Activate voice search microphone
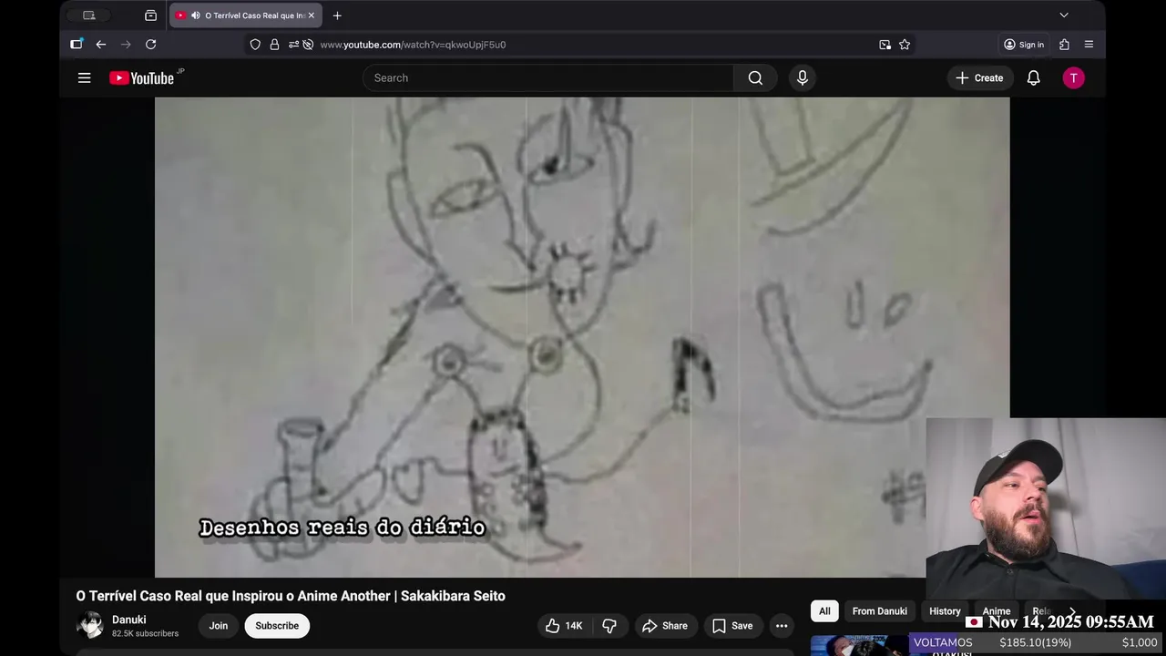This screenshot has width=1166, height=656. tap(803, 78)
